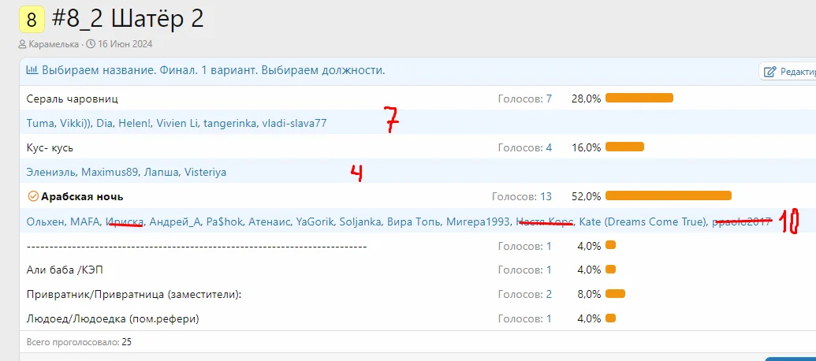
Task: Open voter Helen! profile
Action: (x=135, y=123)
